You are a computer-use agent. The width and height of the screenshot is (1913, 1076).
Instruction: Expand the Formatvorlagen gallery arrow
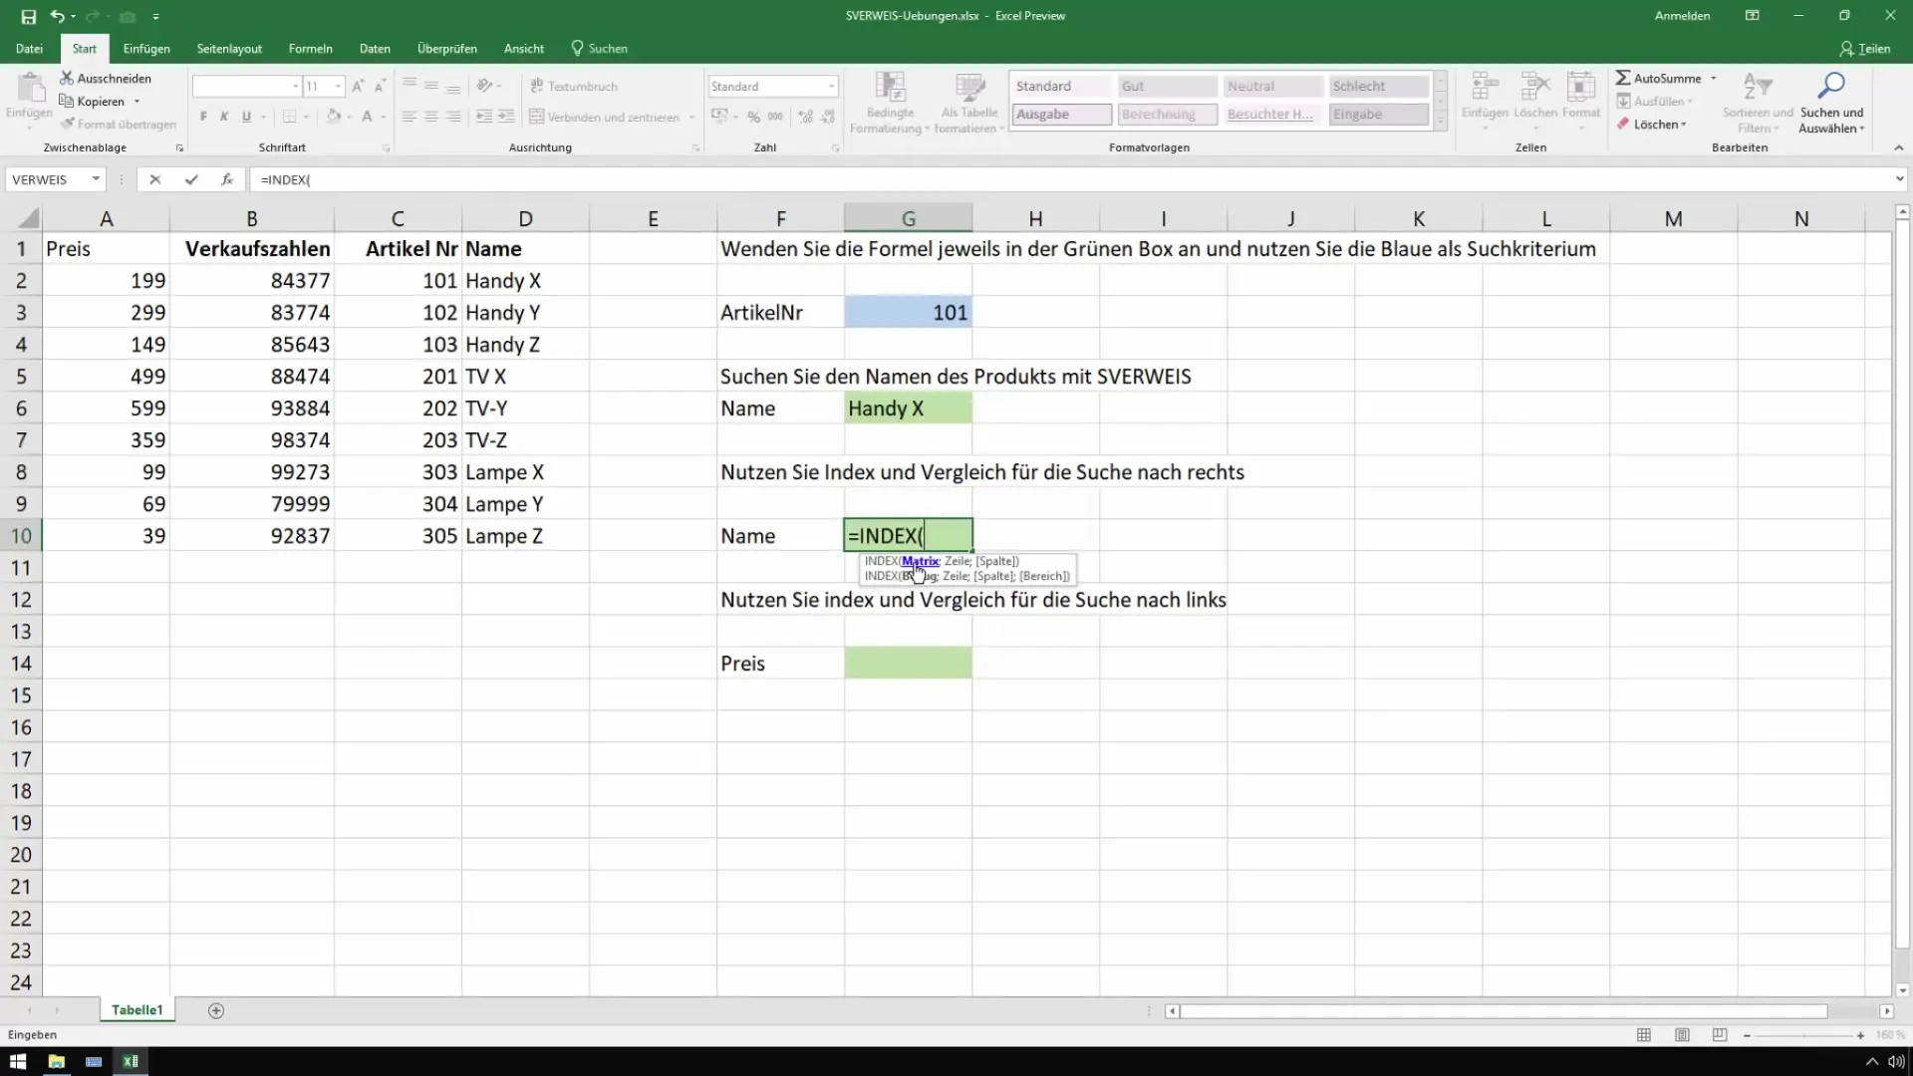coord(1440,121)
